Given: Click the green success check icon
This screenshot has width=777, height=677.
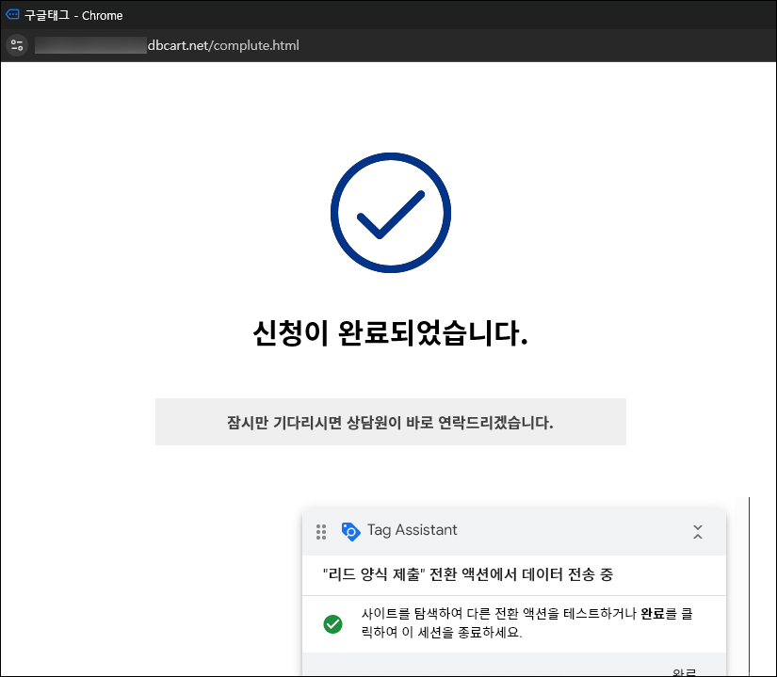Looking at the screenshot, I should pos(332,623).
